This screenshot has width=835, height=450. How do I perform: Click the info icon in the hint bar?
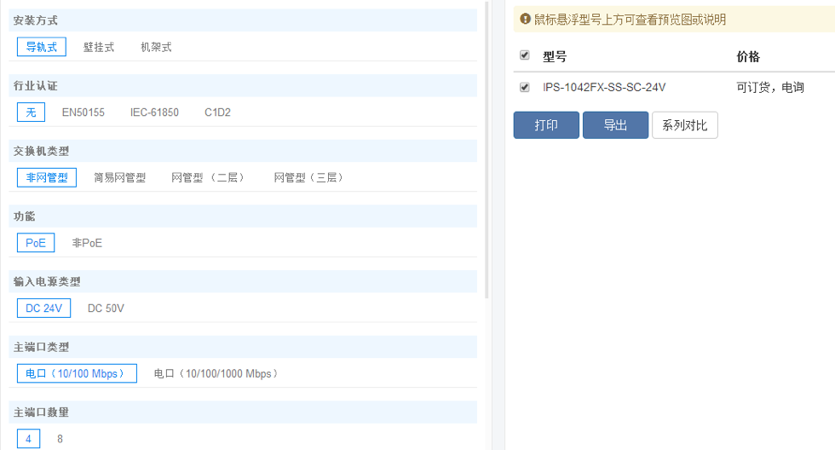(x=525, y=19)
